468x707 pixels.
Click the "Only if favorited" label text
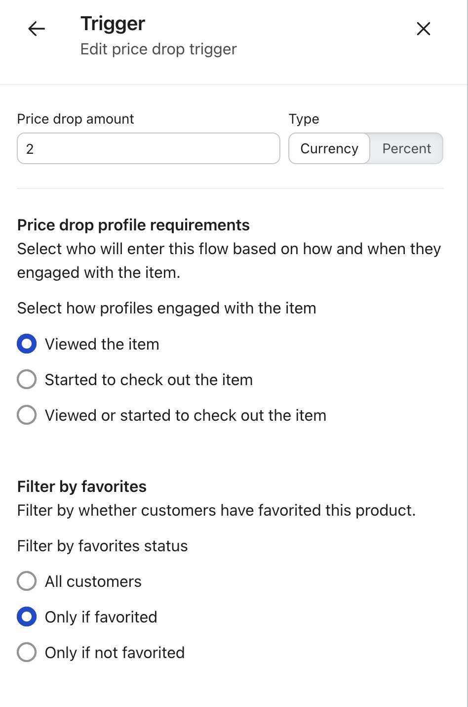click(x=101, y=617)
